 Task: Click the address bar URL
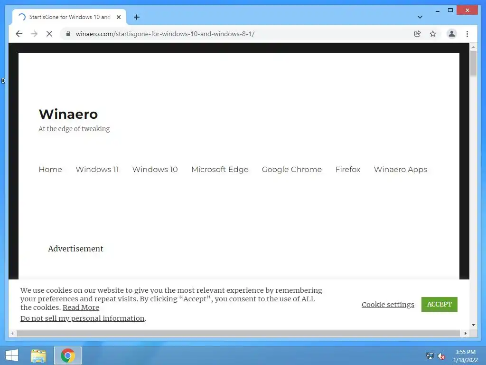[x=165, y=34]
